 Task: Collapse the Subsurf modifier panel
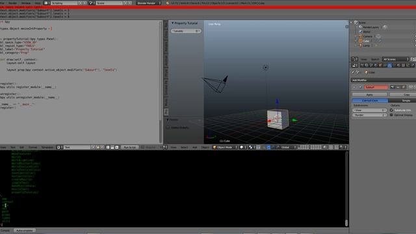(x=354, y=87)
